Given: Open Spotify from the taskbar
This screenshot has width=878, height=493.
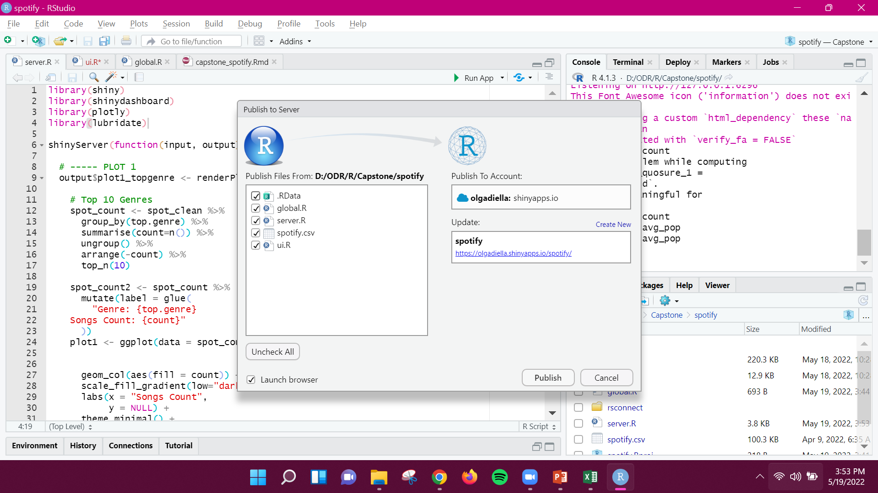Looking at the screenshot, I should (x=499, y=477).
